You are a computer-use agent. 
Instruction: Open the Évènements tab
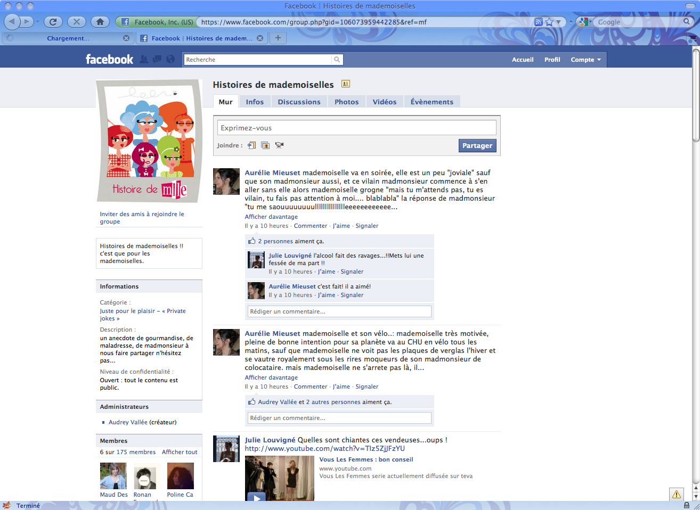(432, 102)
